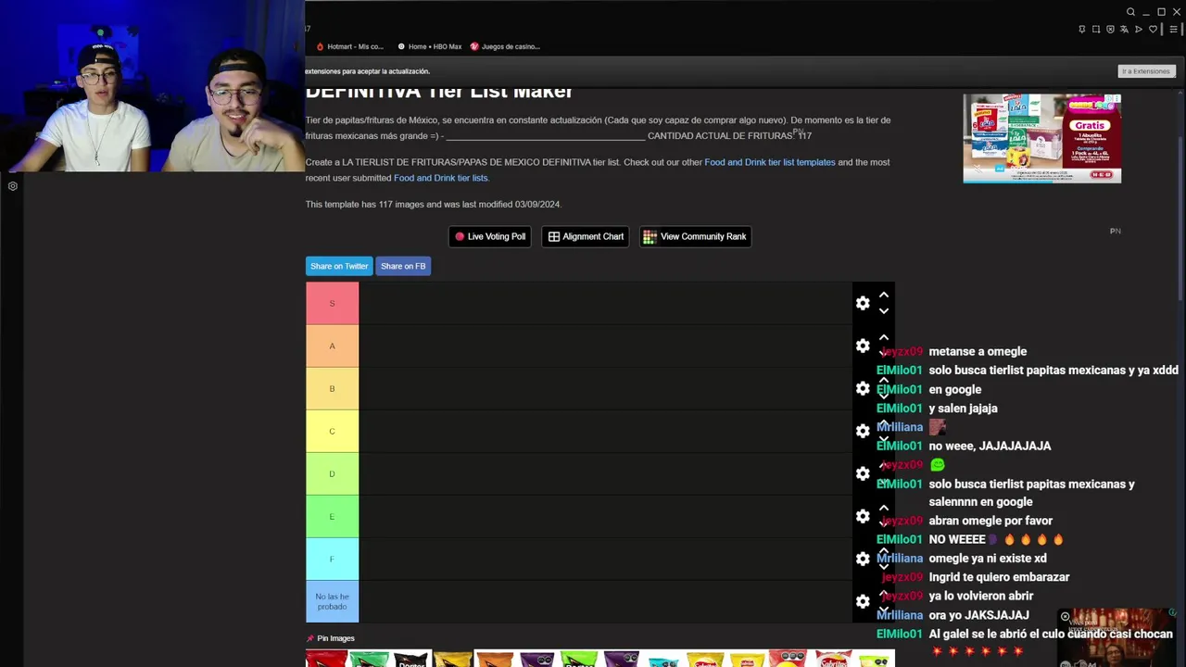Open recent 'Food and Drink tier lists' link

(x=441, y=178)
